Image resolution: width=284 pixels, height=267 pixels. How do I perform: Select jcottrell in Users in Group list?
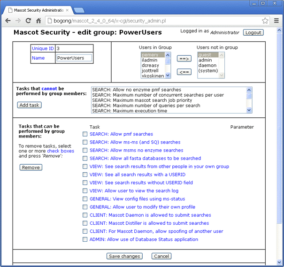153,70
